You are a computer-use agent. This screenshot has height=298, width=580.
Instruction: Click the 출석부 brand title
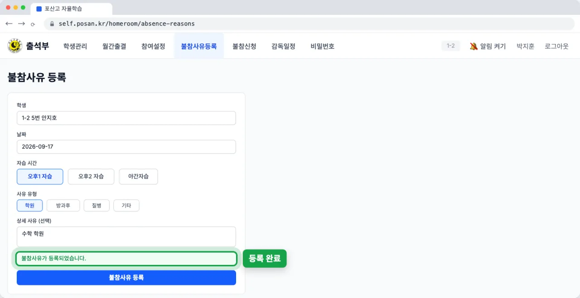click(37, 46)
